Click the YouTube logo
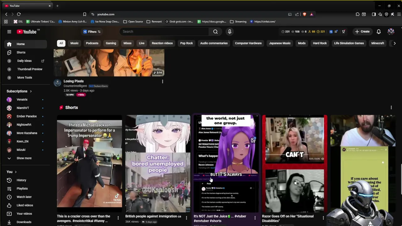The width and height of the screenshot is (402, 226). pyautogui.click(x=27, y=31)
